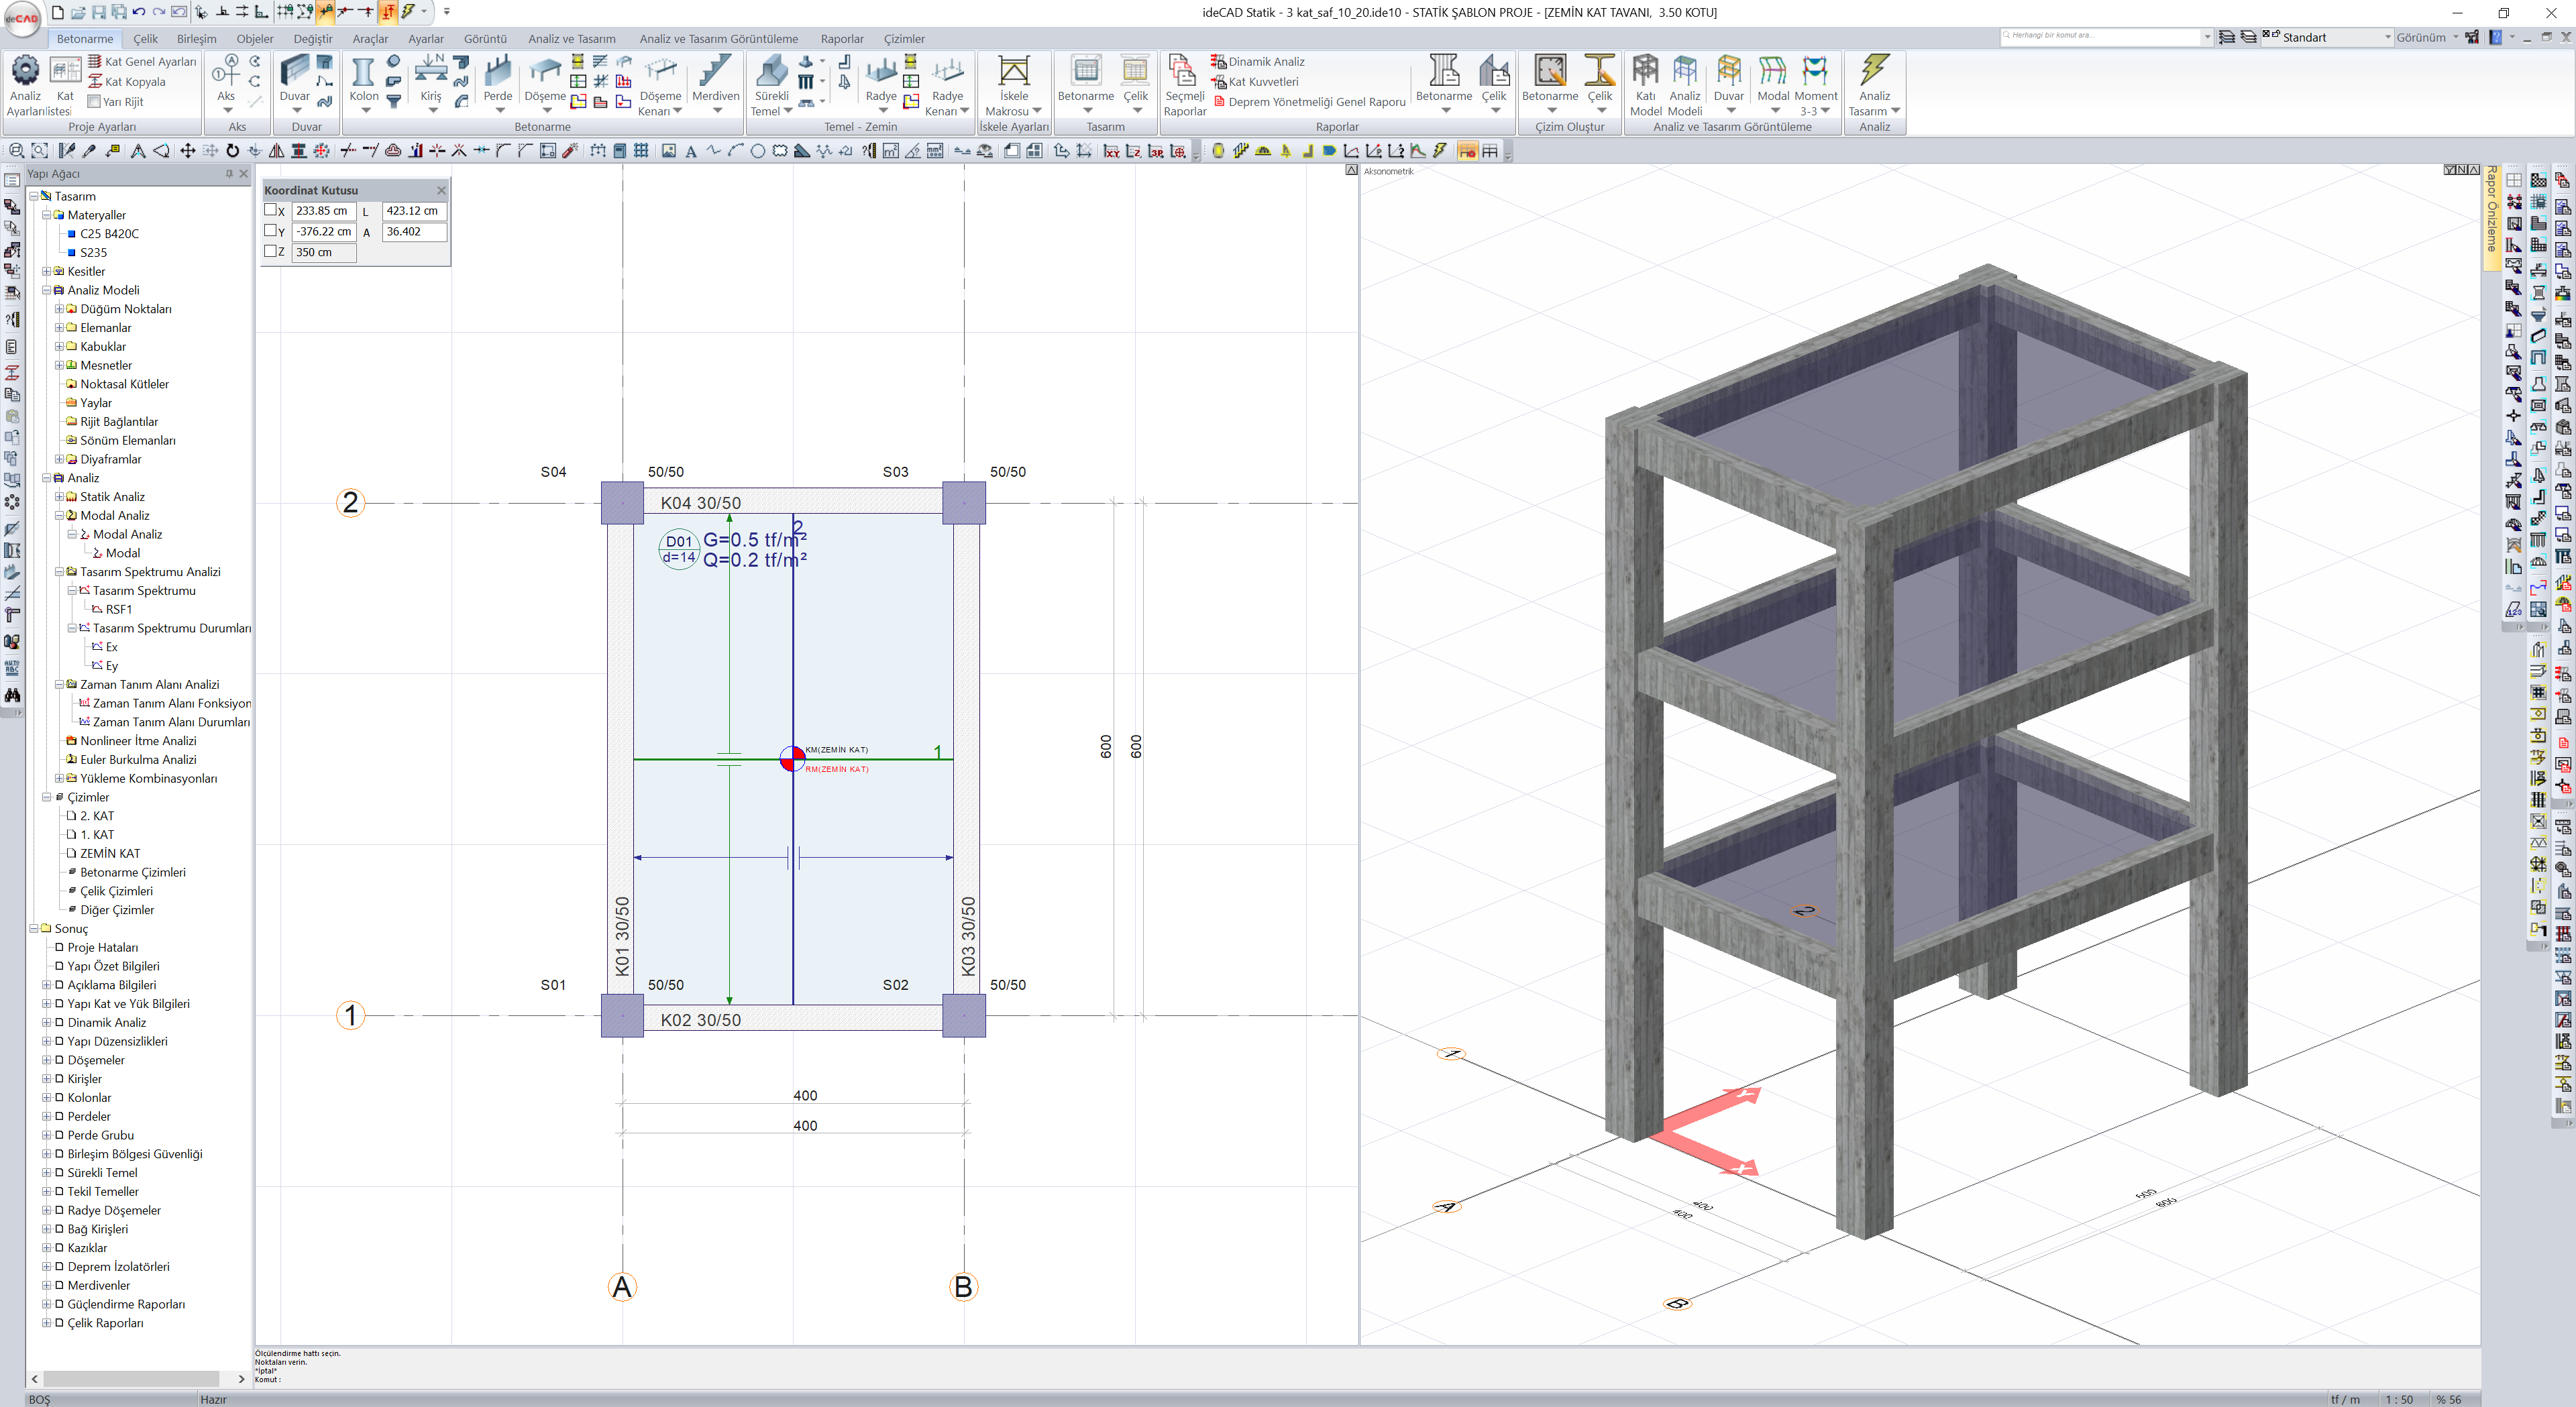The image size is (2576, 1407).
Task: Open the Standart style dropdown
Action: [2387, 38]
